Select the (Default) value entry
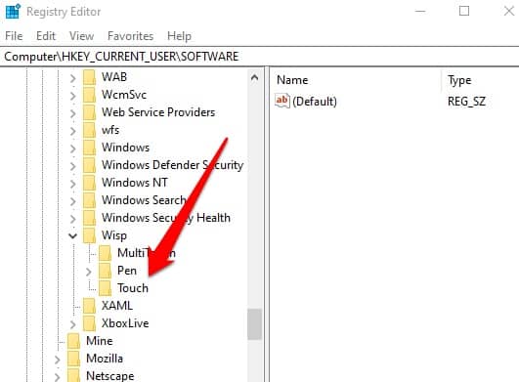The height and width of the screenshot is (382, 519). 315,102
